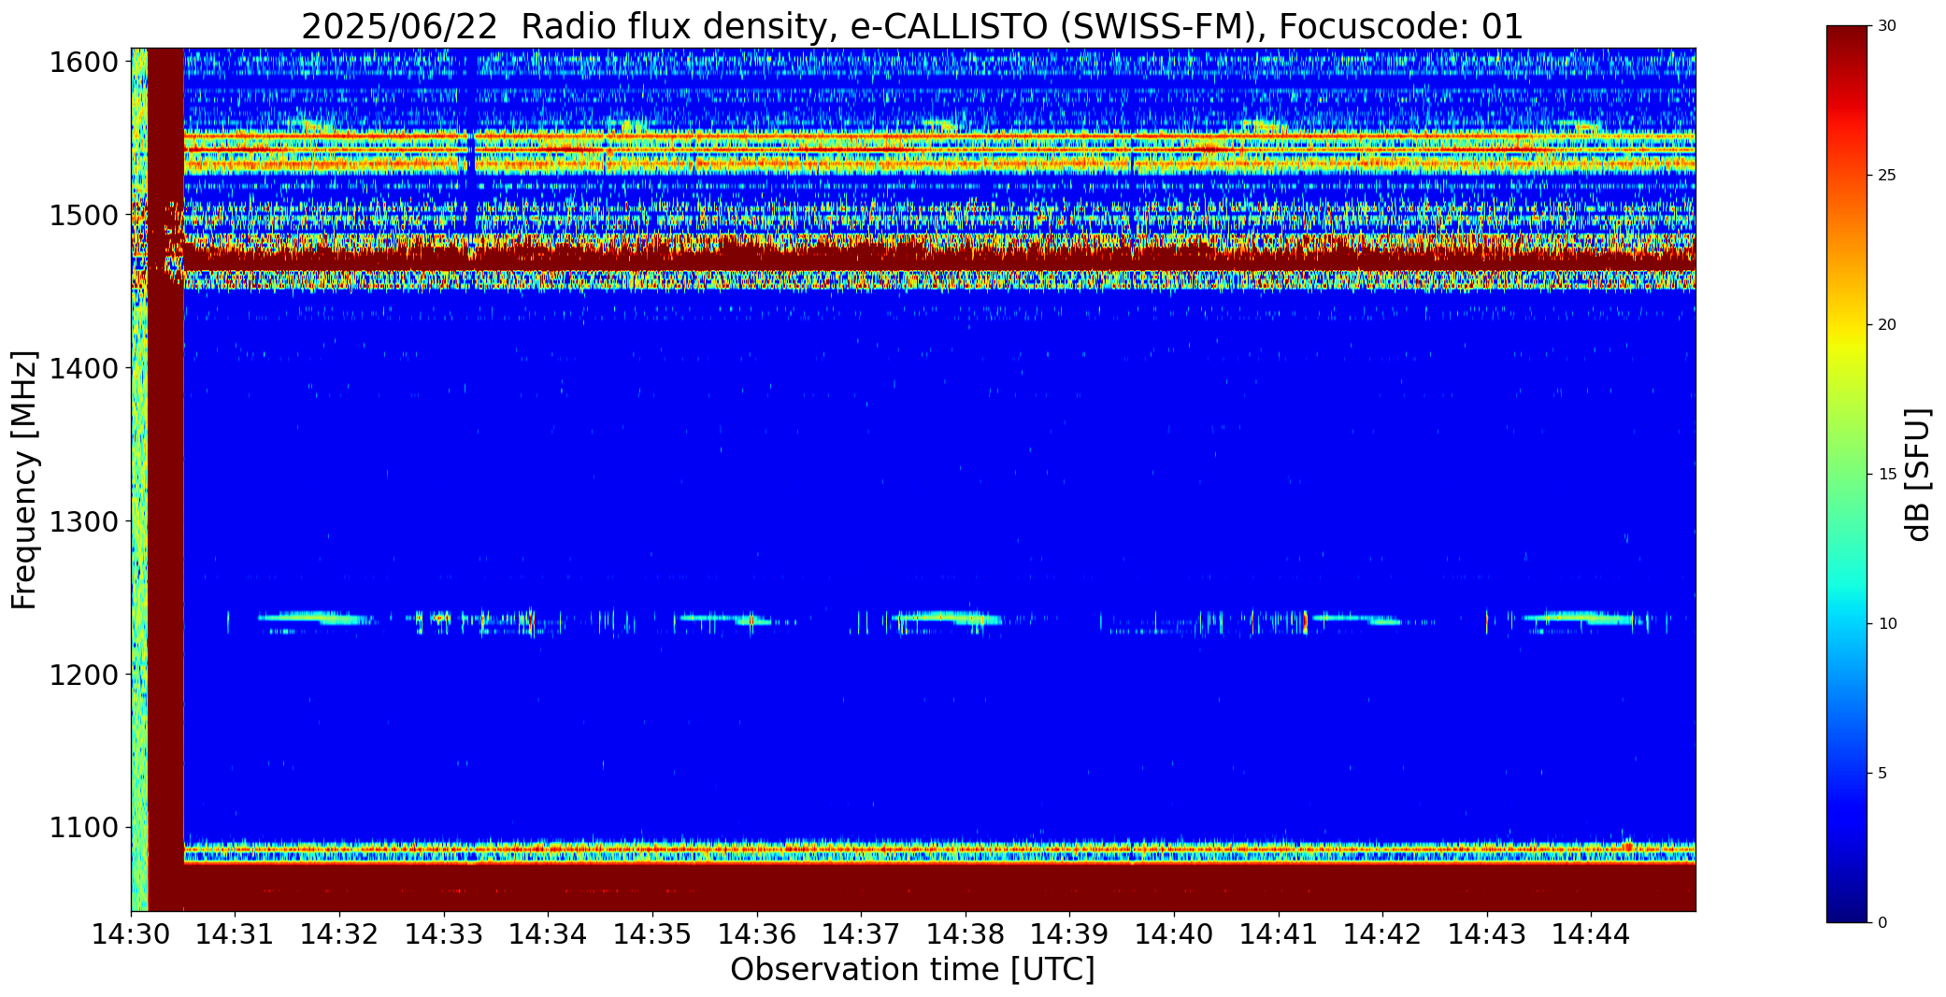Click the dark red vertical band near 14:30
1946x997 pixels.
coord(166,479)
